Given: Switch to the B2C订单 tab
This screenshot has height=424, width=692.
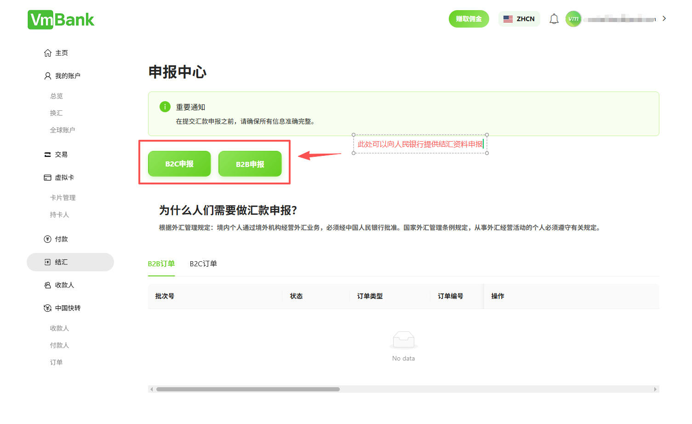Looking at the screenshot, I should pos(204,264).
